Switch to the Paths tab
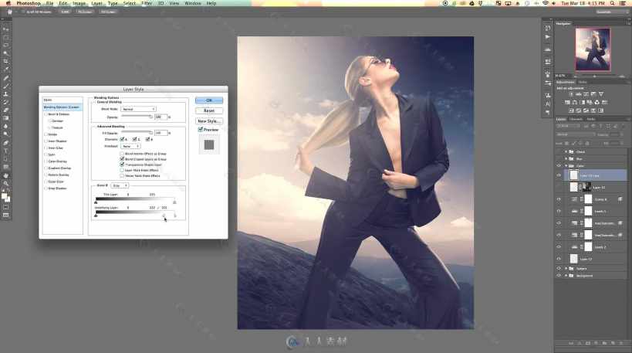632x353 pixels. click(591, 119)
